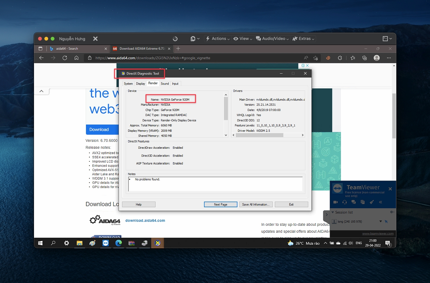Screen dimensions: 430x283
Task: Open the Favorites list icon
Action: coord(353,58)
